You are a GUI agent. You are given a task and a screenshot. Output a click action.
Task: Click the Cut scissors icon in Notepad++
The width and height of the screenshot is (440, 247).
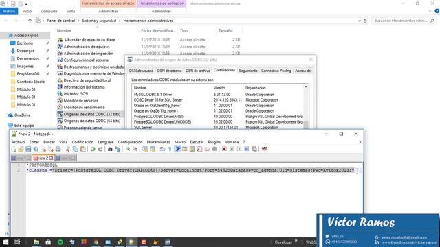click(67, 149)
